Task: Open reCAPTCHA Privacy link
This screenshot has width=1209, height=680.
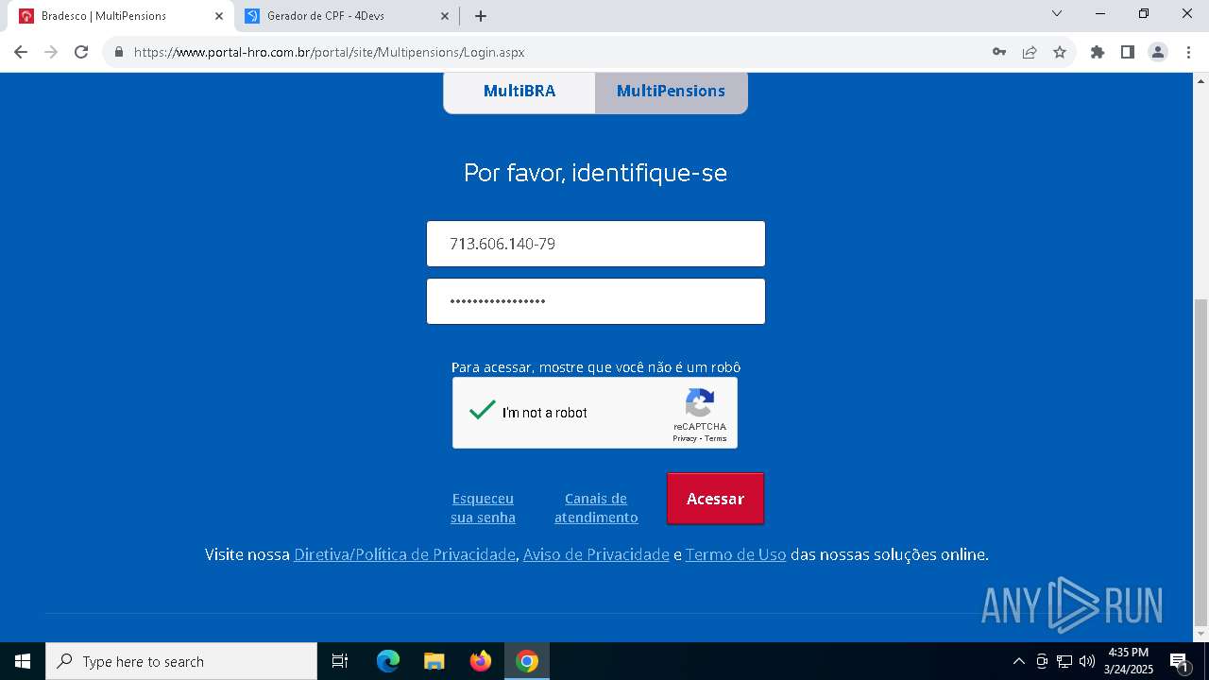Action: coord(685,438)
